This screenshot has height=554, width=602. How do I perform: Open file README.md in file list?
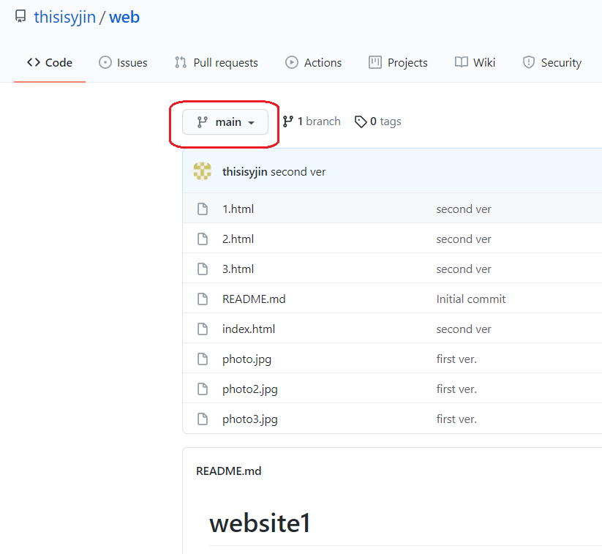pos(254,299)
